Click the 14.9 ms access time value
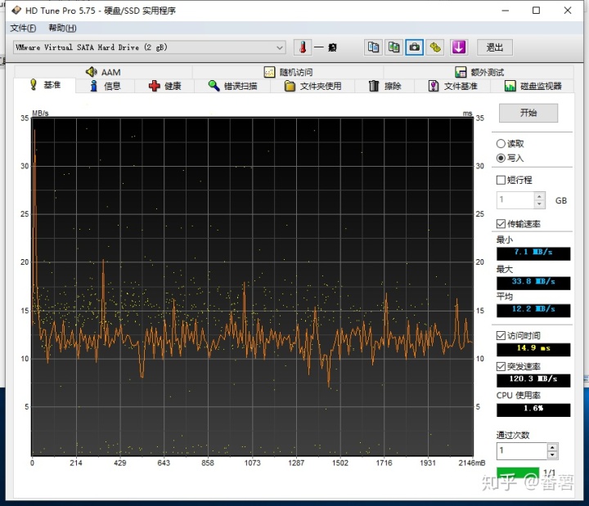Image resolution: width=589 pixels, height=506 pixels. tap(533, 350)
